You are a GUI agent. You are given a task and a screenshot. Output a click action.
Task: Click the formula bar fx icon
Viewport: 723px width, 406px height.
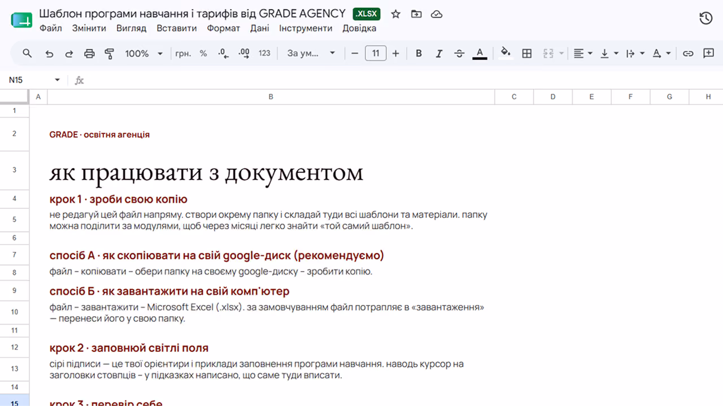80,80
